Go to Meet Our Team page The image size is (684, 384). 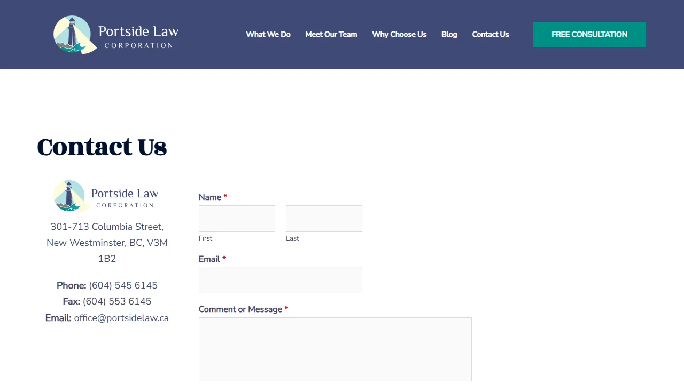331,35
